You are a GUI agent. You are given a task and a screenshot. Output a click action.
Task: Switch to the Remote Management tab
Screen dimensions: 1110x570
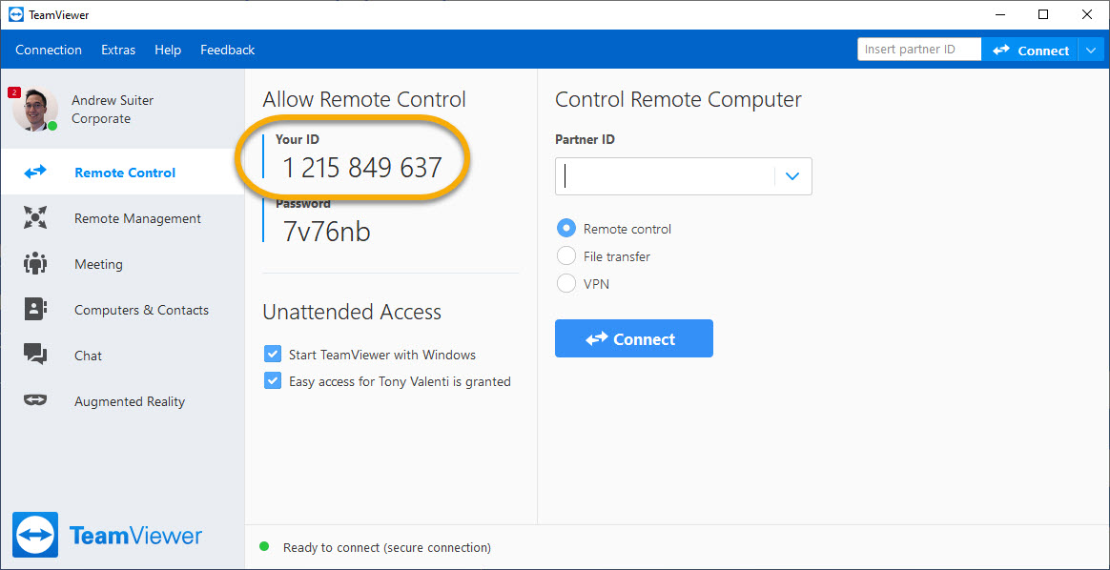[122, 218]
